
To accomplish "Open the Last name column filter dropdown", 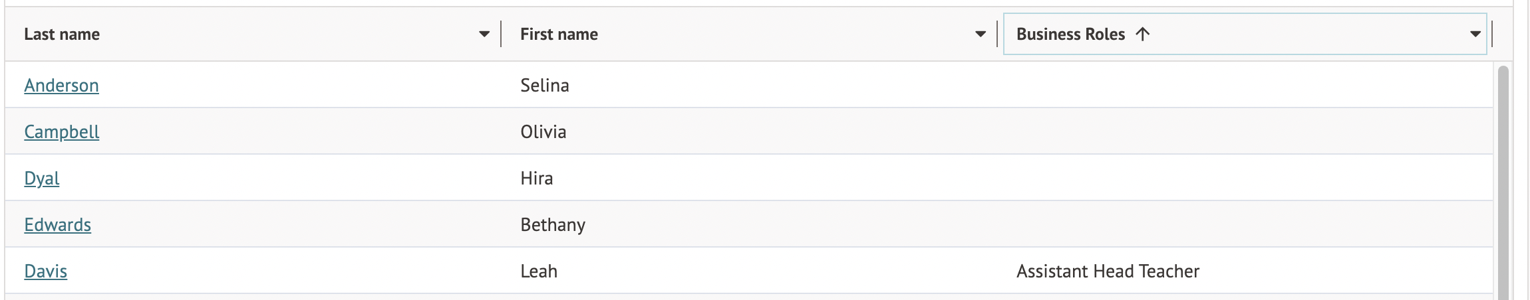I will (x=484, y=34).
